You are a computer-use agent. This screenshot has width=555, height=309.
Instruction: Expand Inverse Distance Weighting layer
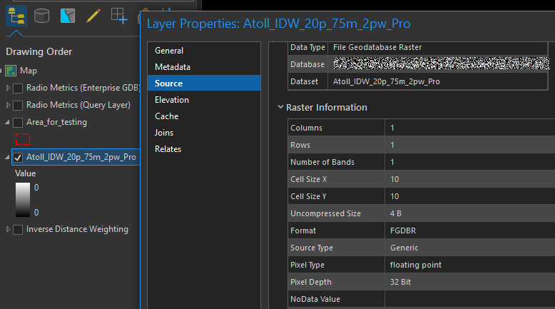pyautogui.click(x=8, y=229)
